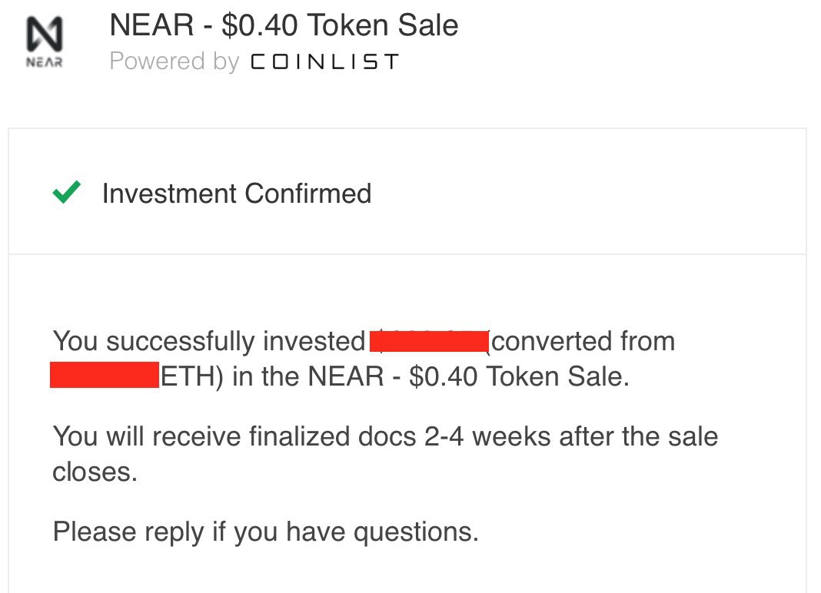Click 'Please reply if you have questions.'
Image resolution: width=821 pixels, height=593 pixels.
click(266, 532)
